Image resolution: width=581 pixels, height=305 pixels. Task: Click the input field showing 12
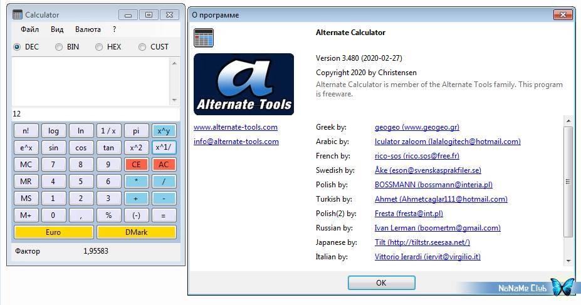[x=96, y=114]
